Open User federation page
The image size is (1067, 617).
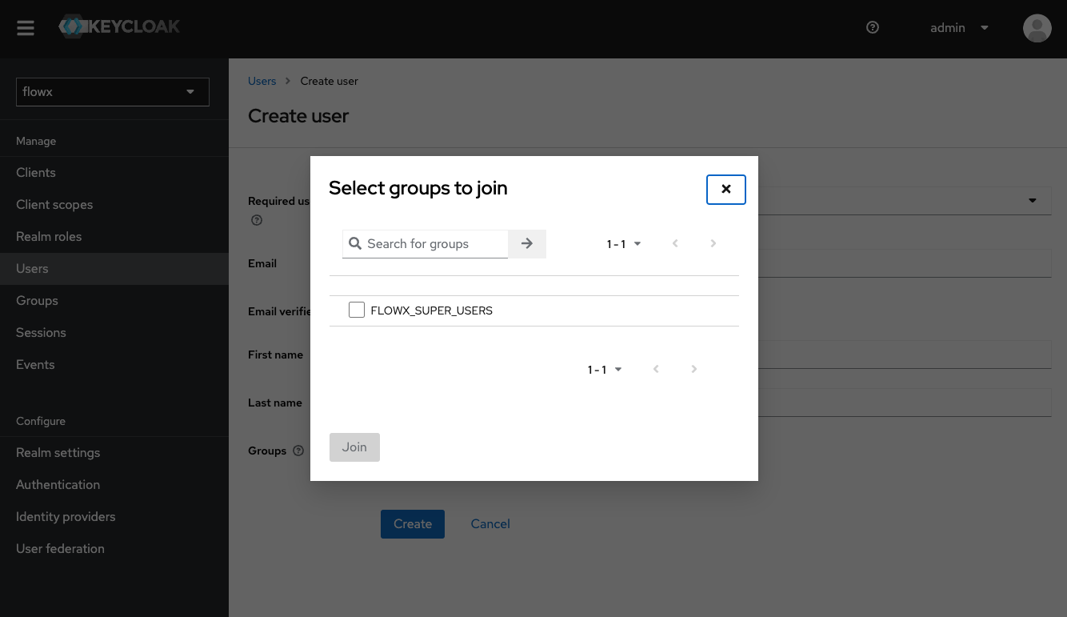[114, 549]
